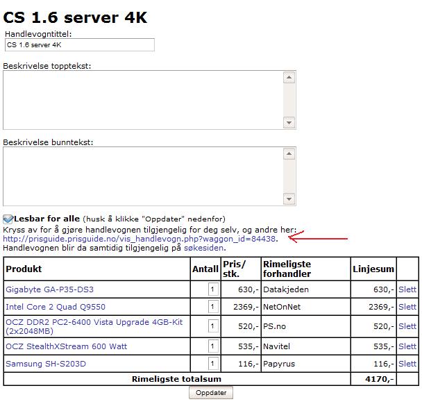Click Slett for Intel Core 2 Quad row
The width and height of the screenshot is (422, 404).
click(x=407, y=307)
